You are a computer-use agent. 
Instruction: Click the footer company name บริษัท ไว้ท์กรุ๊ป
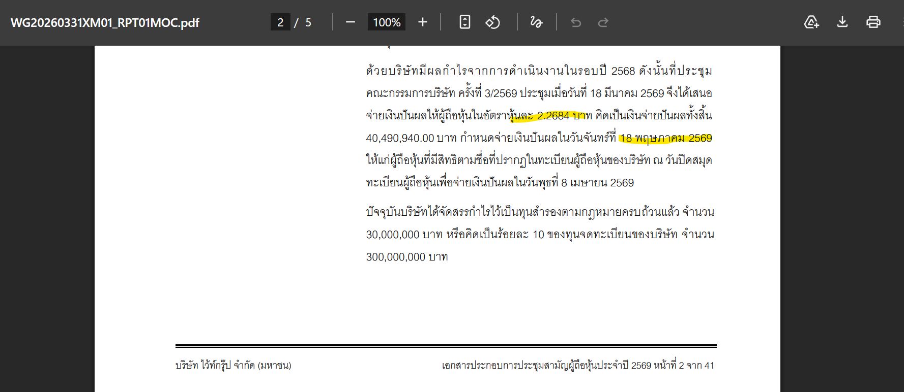(203, 365)
